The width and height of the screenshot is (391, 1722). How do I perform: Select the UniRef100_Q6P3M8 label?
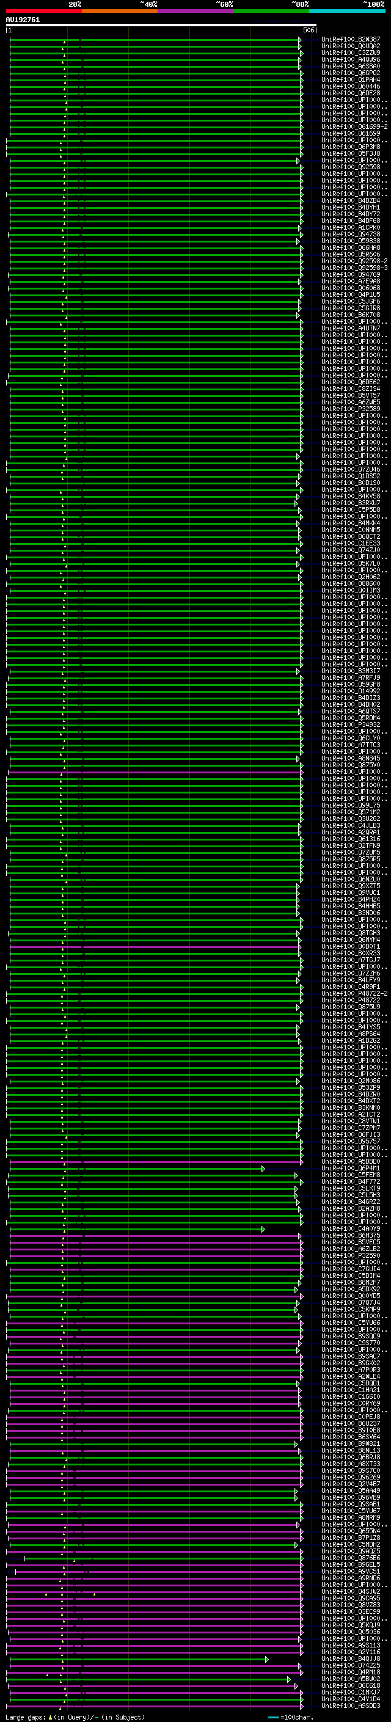[x=351, y=147]
